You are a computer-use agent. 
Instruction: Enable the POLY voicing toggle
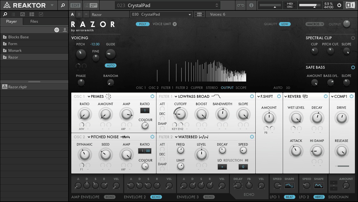pyautogui.click(x=143, y=24)
